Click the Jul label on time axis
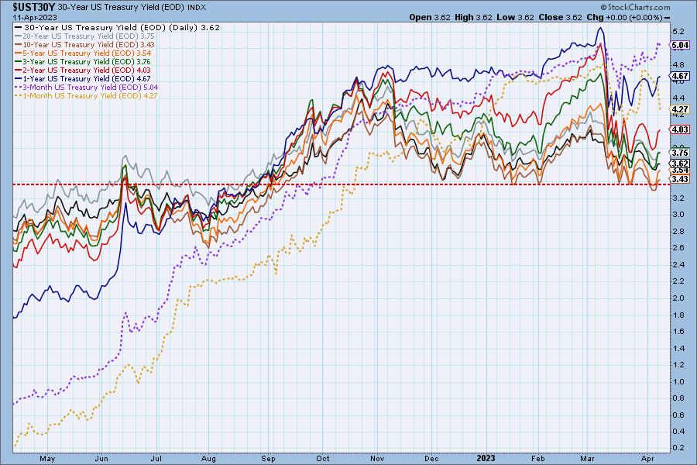Viewport: 697px width, 465px height. coord(156,458)
